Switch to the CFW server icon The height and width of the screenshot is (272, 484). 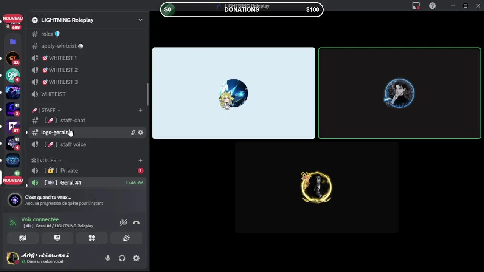[13, 76]
